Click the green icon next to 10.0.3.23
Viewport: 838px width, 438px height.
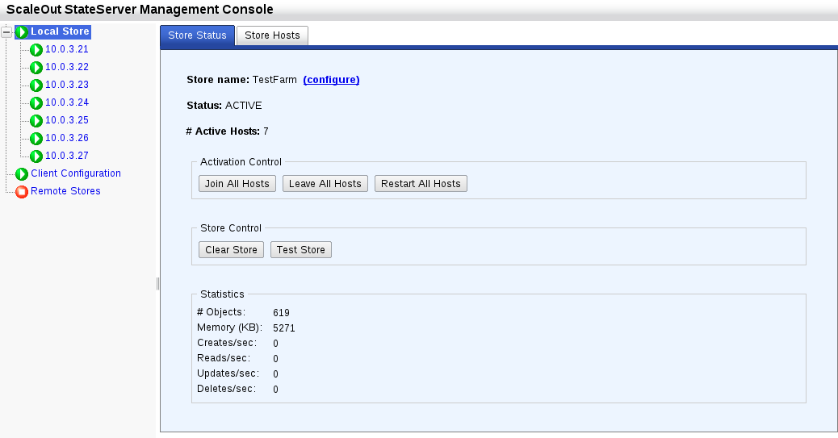36,85
